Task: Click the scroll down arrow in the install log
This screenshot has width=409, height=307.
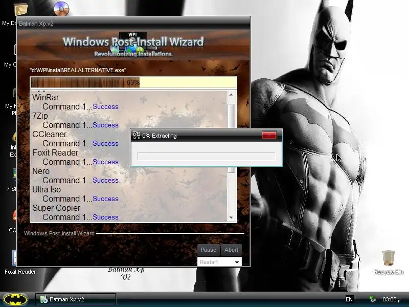Action: click(x=231, y=217)
